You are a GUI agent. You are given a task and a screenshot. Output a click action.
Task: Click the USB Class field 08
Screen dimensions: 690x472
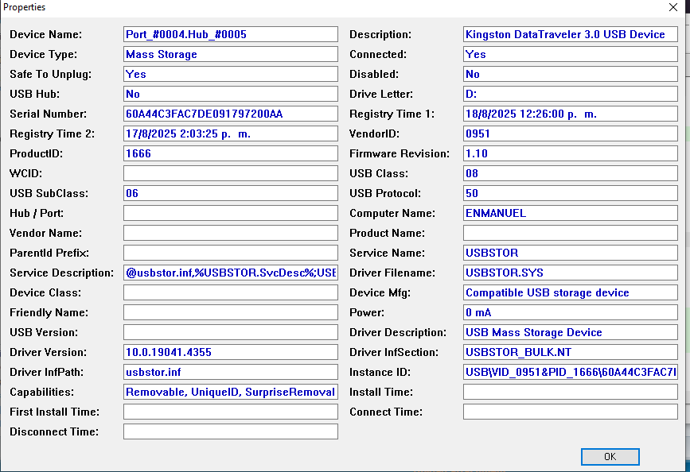pyautogui.click(x=571, y=173)
